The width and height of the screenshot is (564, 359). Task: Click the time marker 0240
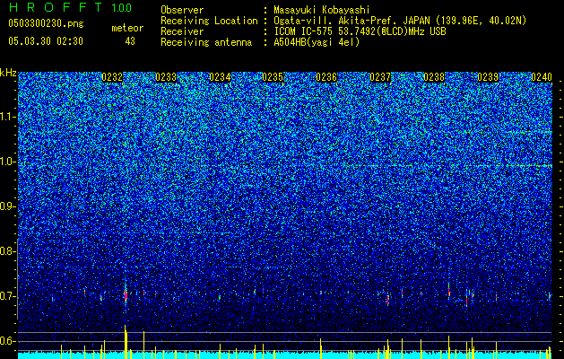(542, 77)
